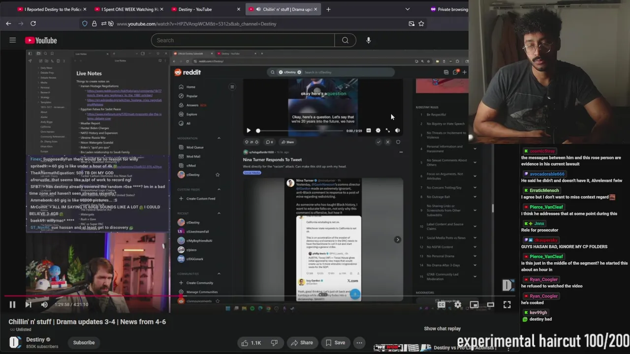Enter full screen on the YouTube player

point(507,305)
